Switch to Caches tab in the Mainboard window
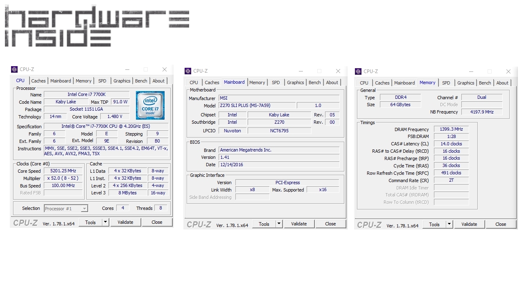 [x=212, y=82]
